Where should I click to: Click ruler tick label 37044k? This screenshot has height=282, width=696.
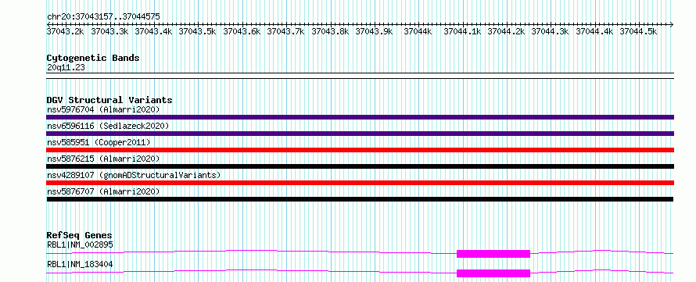[x=418, y=31]
